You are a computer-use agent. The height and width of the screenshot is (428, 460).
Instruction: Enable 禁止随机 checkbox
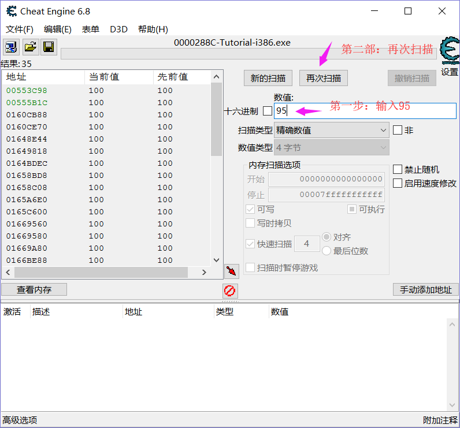pyautogui.click(x=398, y=169)
